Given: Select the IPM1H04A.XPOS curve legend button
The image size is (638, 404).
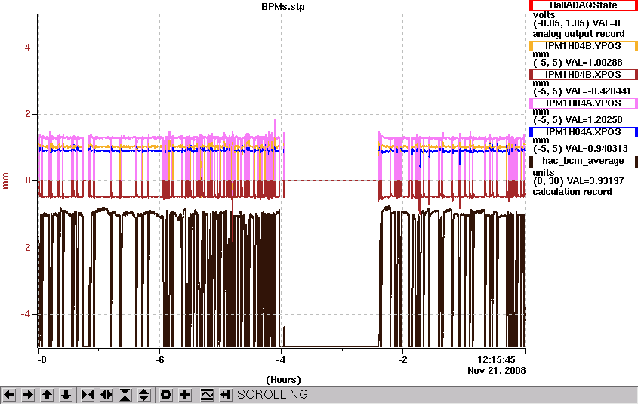Looking at the screenshot, I should click(583, 132).
